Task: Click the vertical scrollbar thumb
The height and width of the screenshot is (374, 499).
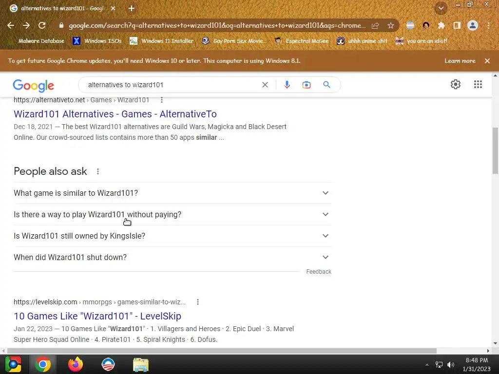Action: (x=495, y=150)
